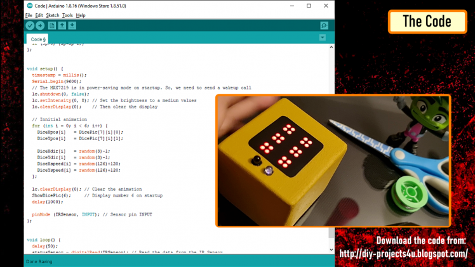Close the Arduino window
The height and width of the screenshot is (267, 475).
click(x=326, y=6)
